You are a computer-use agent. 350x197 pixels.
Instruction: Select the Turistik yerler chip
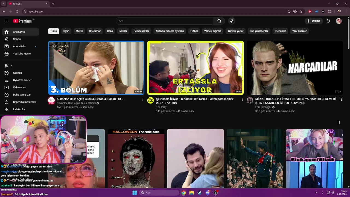point(235,31)
